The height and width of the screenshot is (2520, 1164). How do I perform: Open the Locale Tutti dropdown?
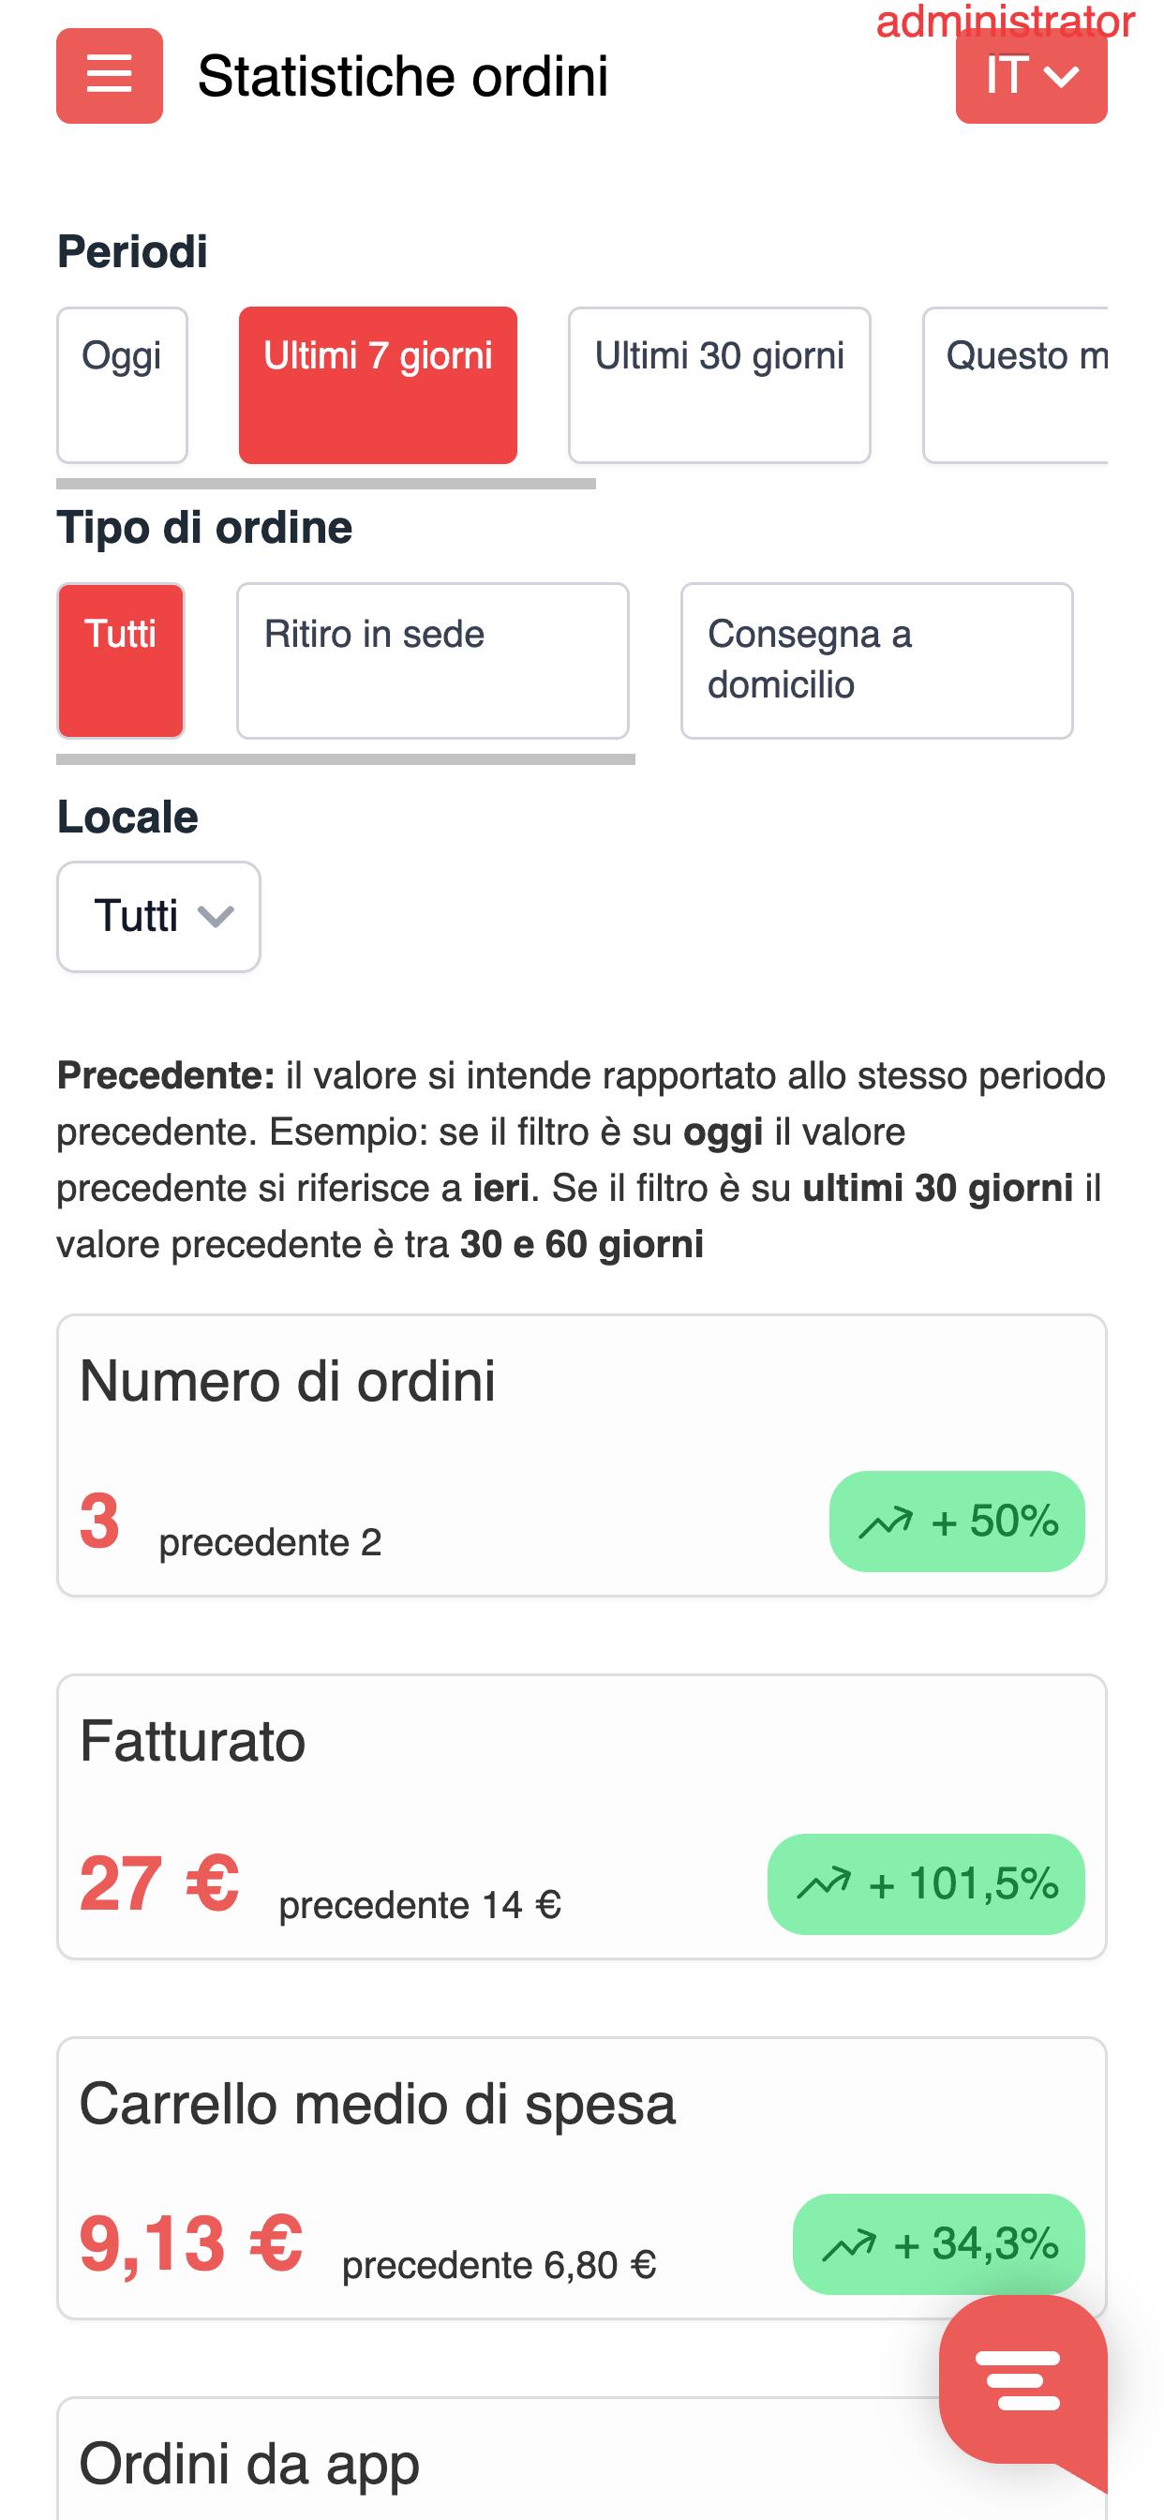coord(158,917)
